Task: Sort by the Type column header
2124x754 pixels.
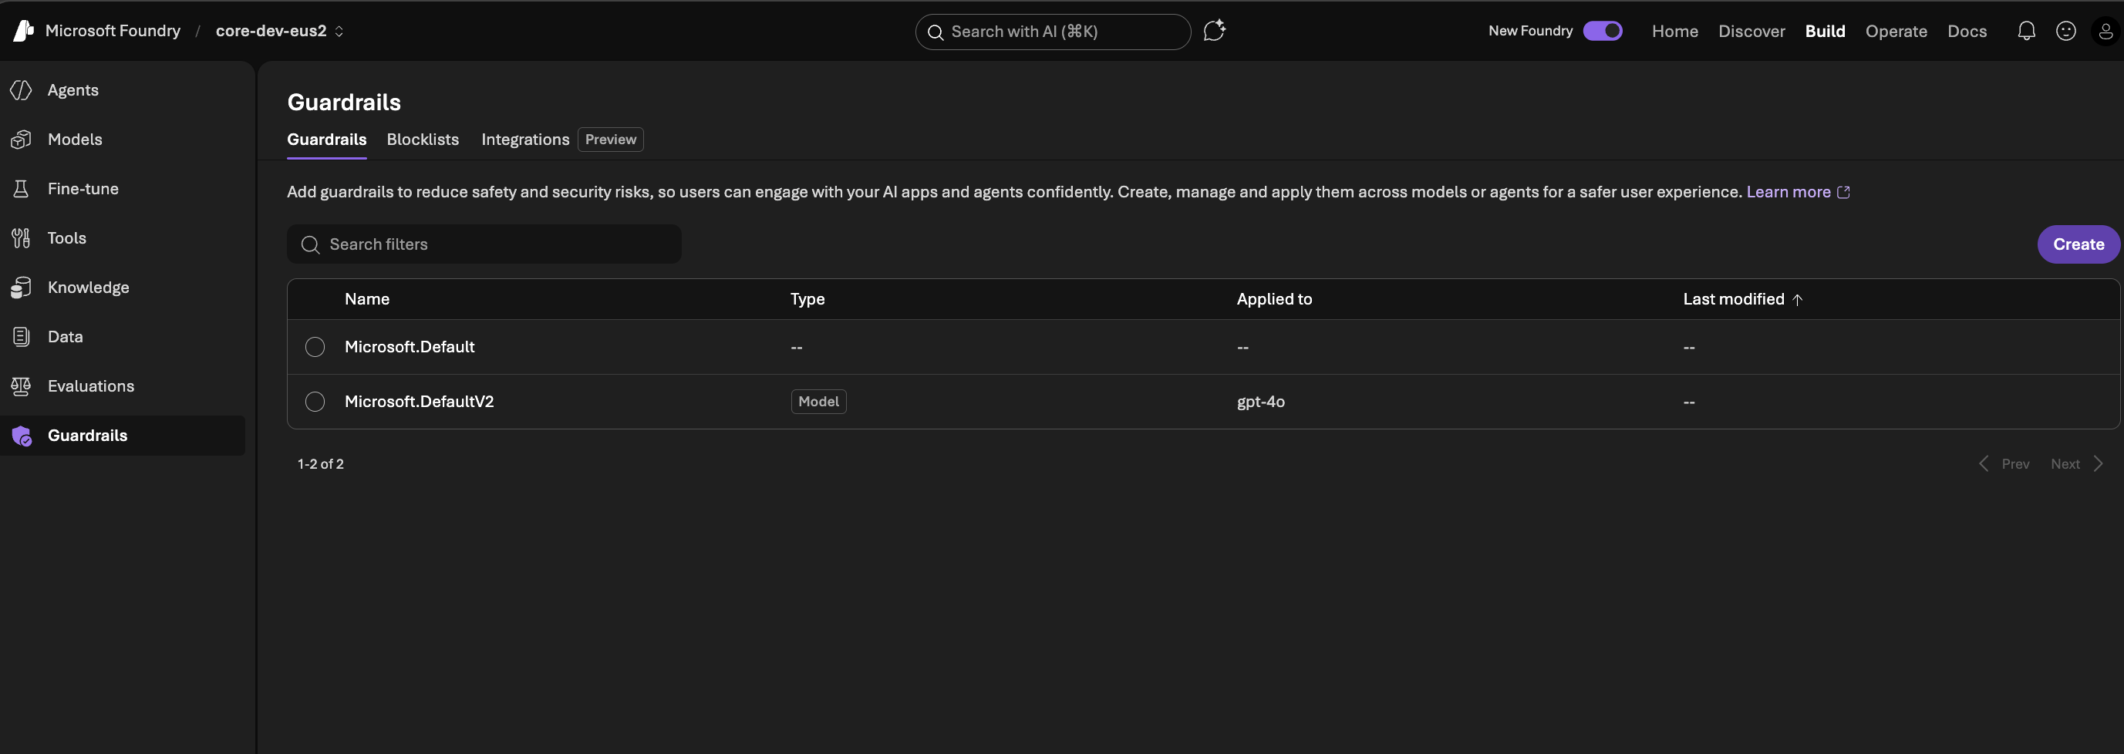Action: click(807, 299)
